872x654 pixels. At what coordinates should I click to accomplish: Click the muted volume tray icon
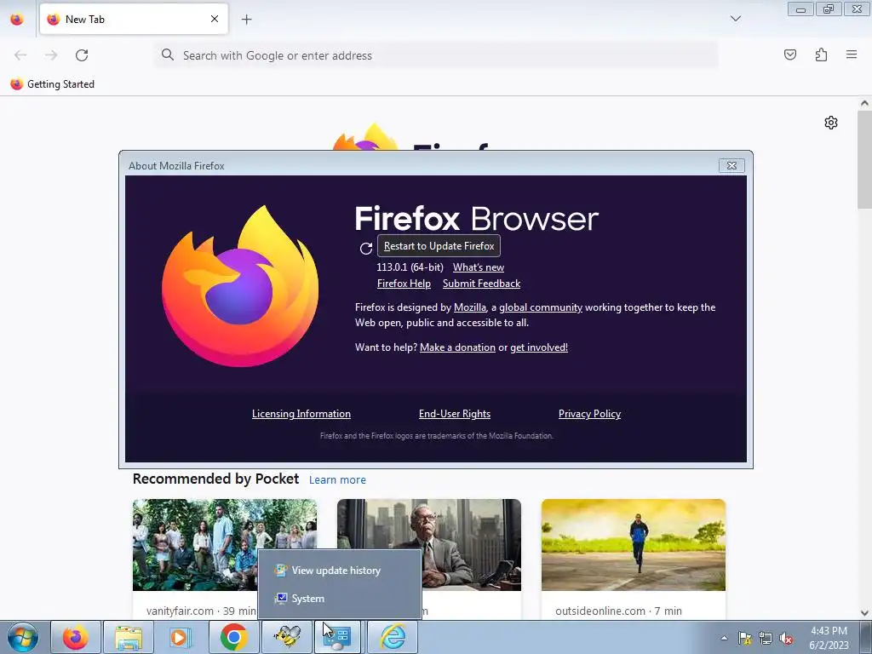click(x=786, y=638)
